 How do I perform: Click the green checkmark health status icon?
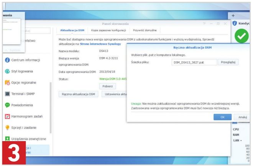(x=242, y=36)
